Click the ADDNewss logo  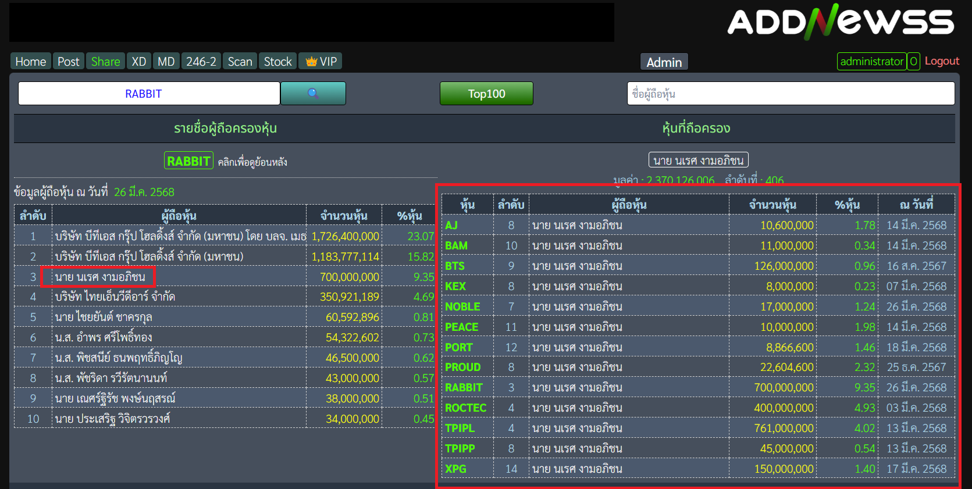pos(841,22)
